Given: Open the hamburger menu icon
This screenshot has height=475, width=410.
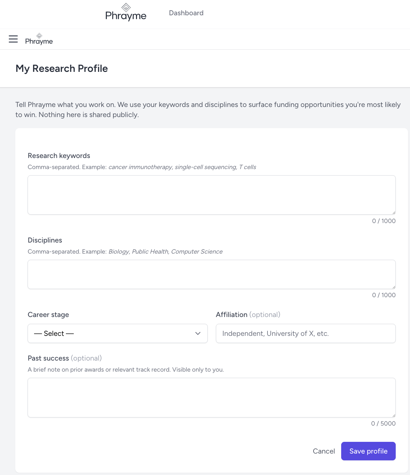Looking at the screenshot, I should (13, 39).
